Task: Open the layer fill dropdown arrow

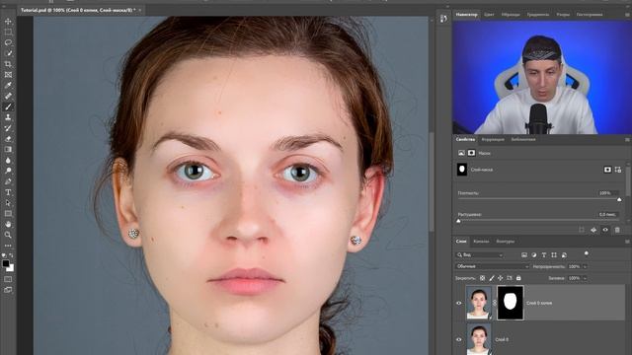Action: click(585, 278)
